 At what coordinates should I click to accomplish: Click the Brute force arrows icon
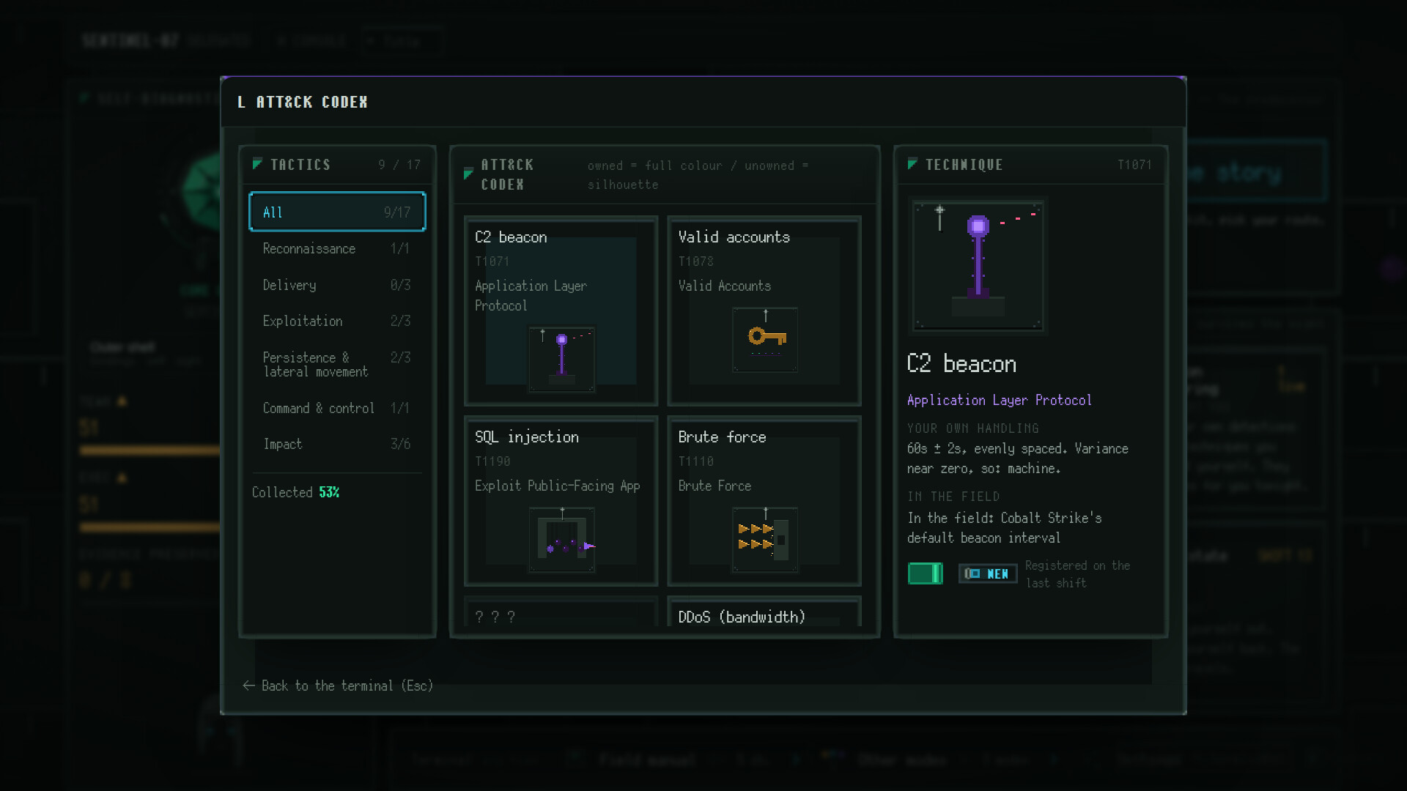pyautogui.click(x=765, y=540)
